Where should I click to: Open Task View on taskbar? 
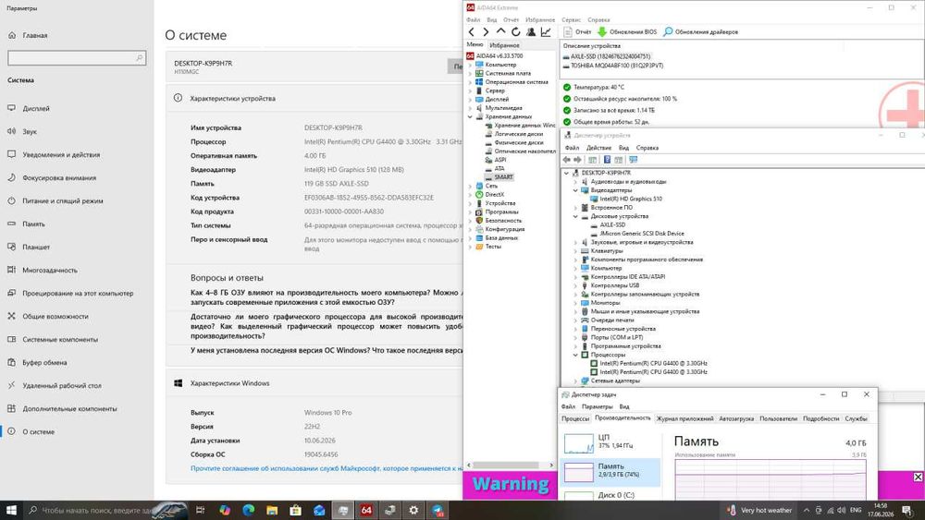pos(200,510)
